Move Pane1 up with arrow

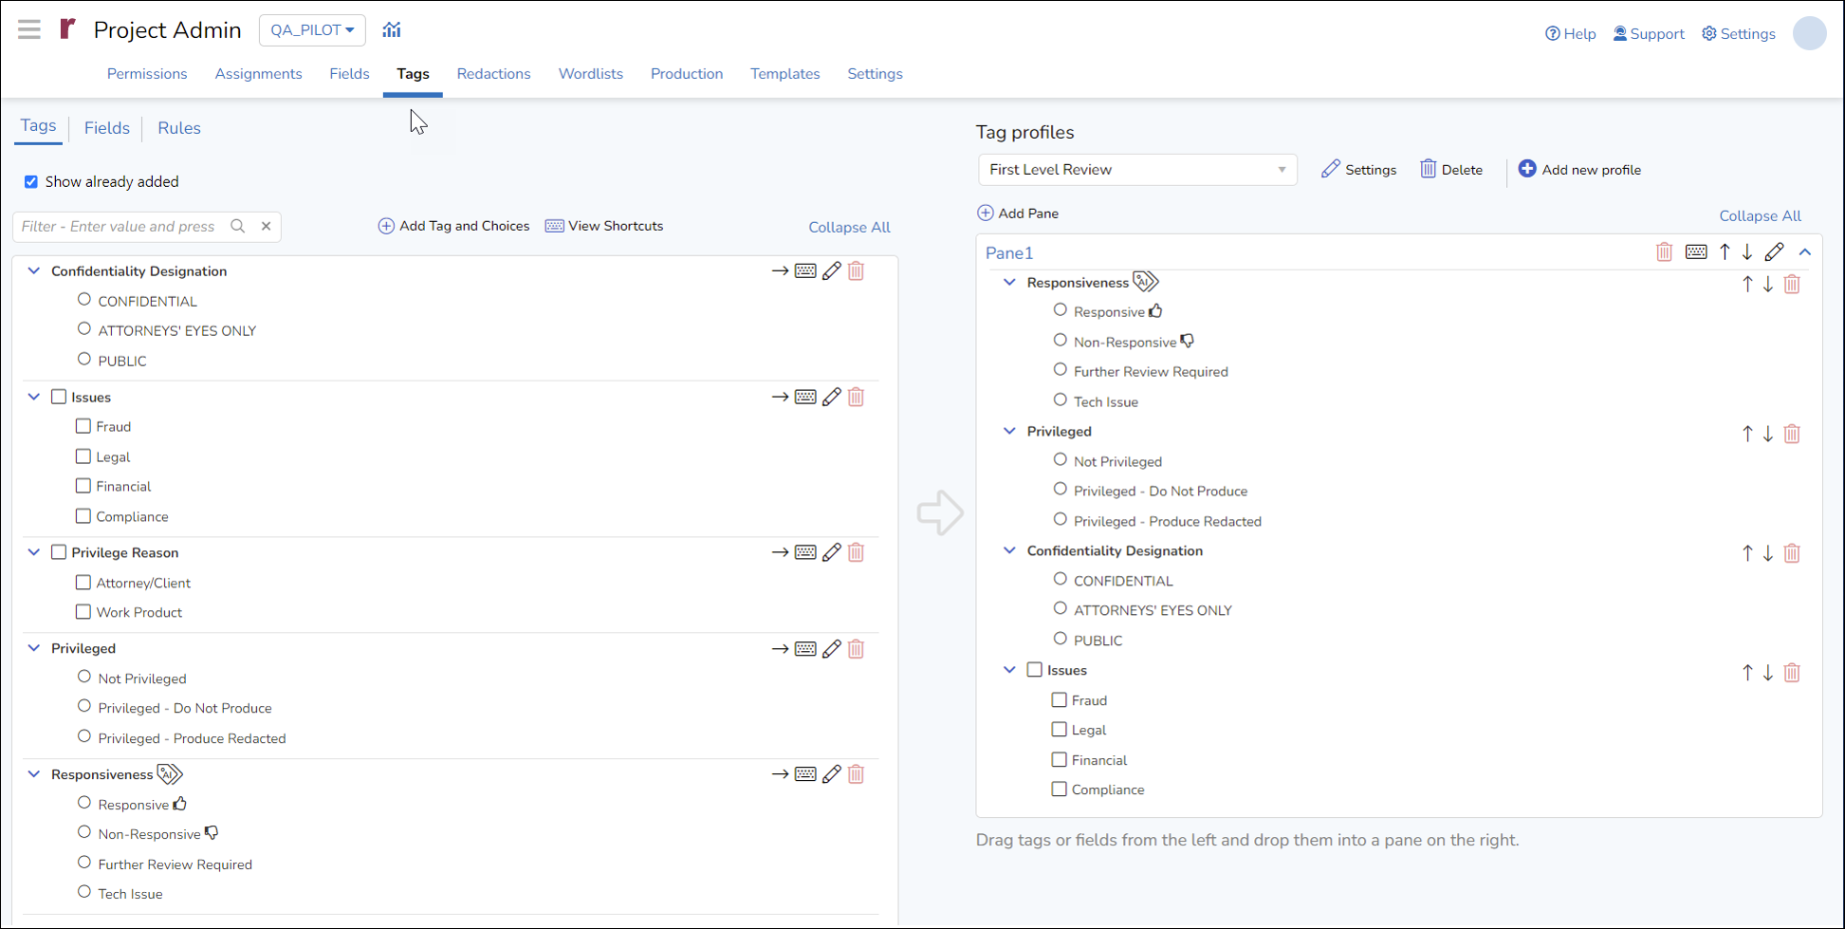pos(1725,251)
